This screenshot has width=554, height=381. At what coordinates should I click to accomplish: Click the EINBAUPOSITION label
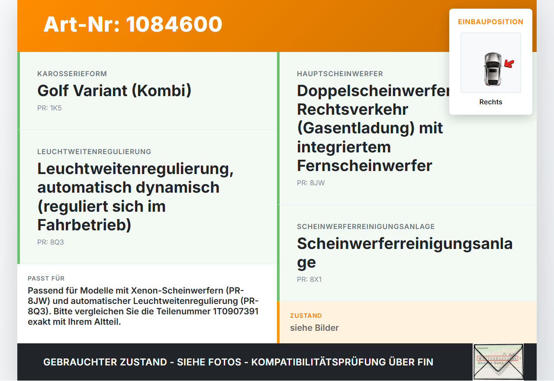491,22
